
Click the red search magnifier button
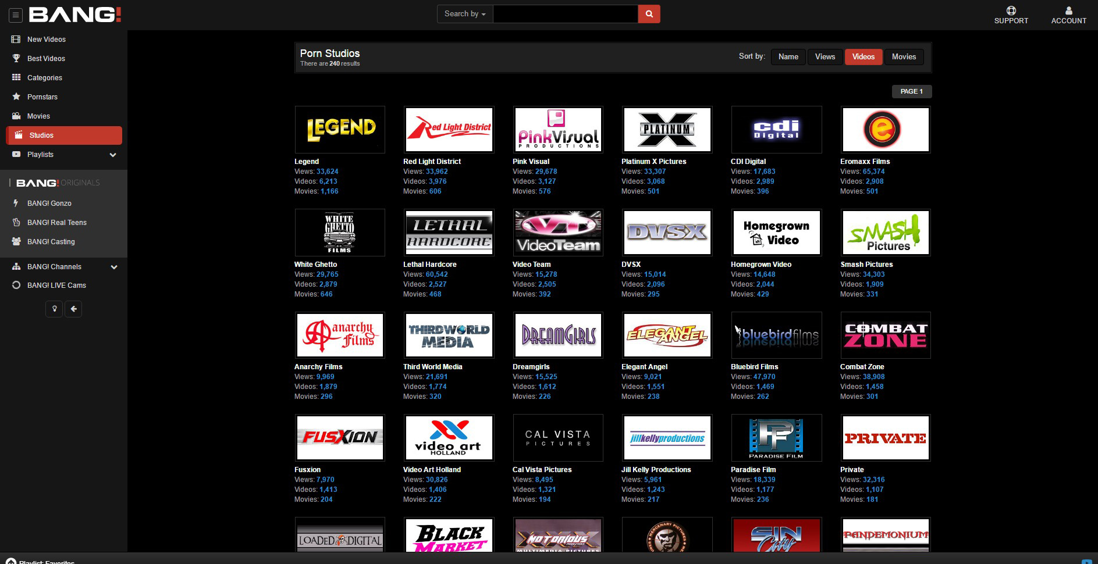[x=649, y=14]
